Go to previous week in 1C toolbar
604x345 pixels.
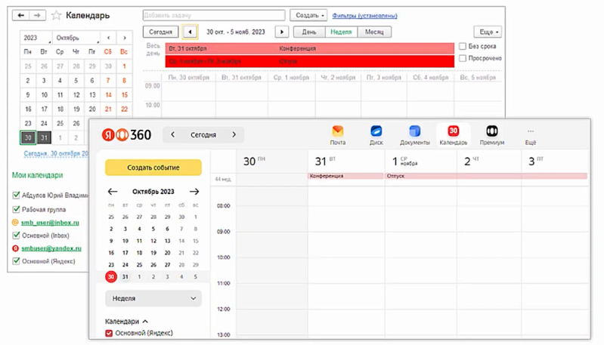pos(190,32)
